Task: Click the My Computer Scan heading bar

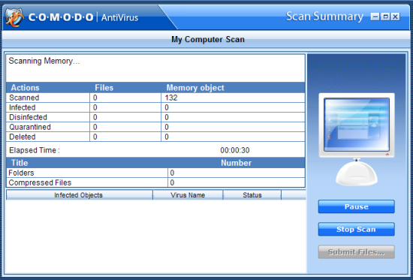Action: (x=207, y=40)
